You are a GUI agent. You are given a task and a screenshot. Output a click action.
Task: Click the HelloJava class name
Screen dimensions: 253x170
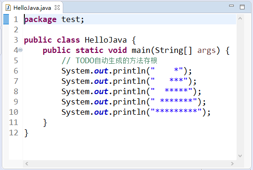coord(106,40)
